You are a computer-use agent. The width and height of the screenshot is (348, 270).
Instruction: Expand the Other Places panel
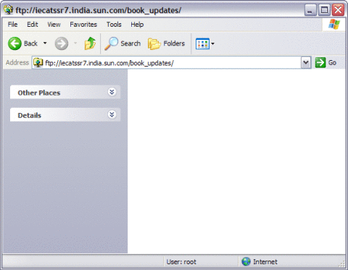click(112, 92)
